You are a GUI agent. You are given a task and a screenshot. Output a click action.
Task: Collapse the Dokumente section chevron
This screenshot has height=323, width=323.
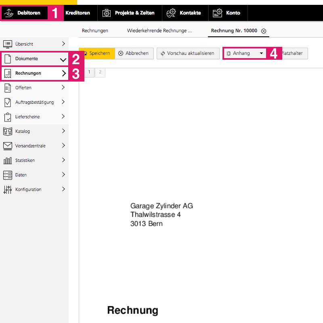pos(63,60)
